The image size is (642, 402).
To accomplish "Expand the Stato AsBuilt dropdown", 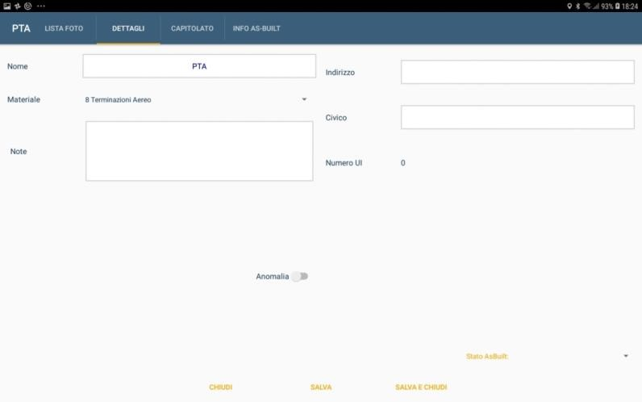I will tap(626, 356).
